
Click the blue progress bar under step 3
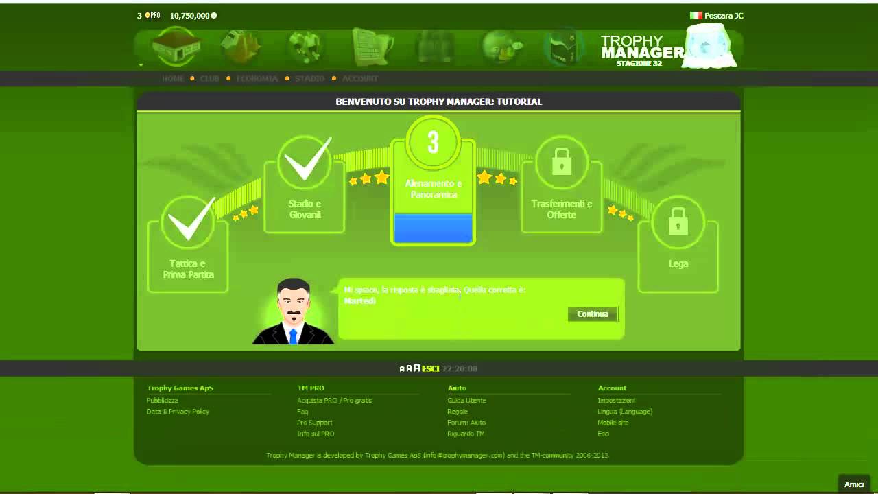pos(433,228)
